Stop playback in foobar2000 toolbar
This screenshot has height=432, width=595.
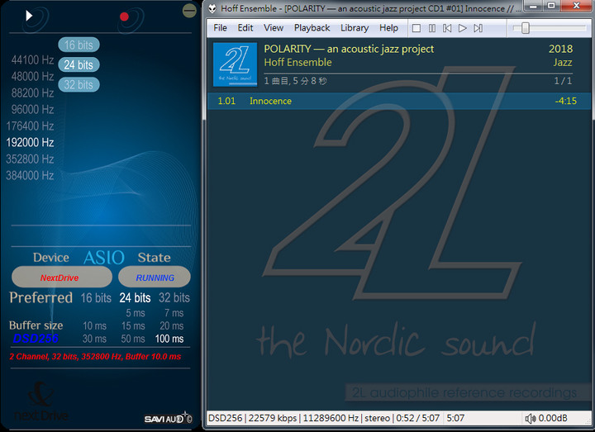point(416,28)
